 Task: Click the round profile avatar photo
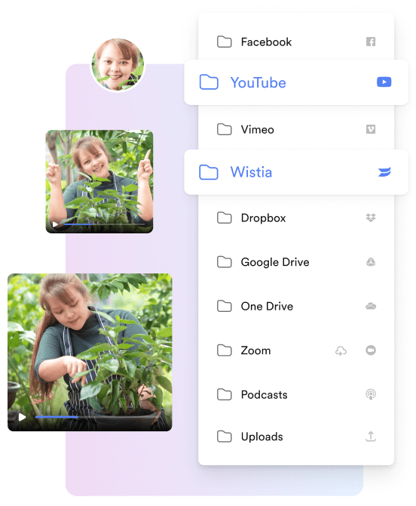(118, 64)
